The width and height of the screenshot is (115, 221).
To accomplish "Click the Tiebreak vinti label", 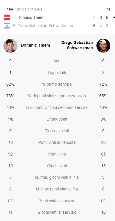I will point(57,131).
